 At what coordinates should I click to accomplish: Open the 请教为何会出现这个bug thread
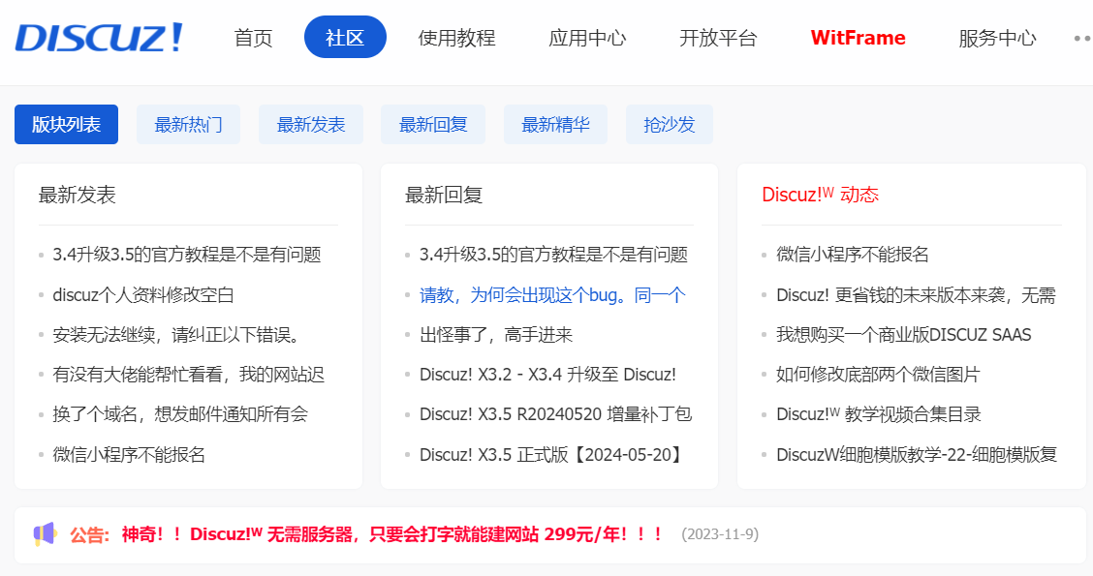(x=544, y=294)
